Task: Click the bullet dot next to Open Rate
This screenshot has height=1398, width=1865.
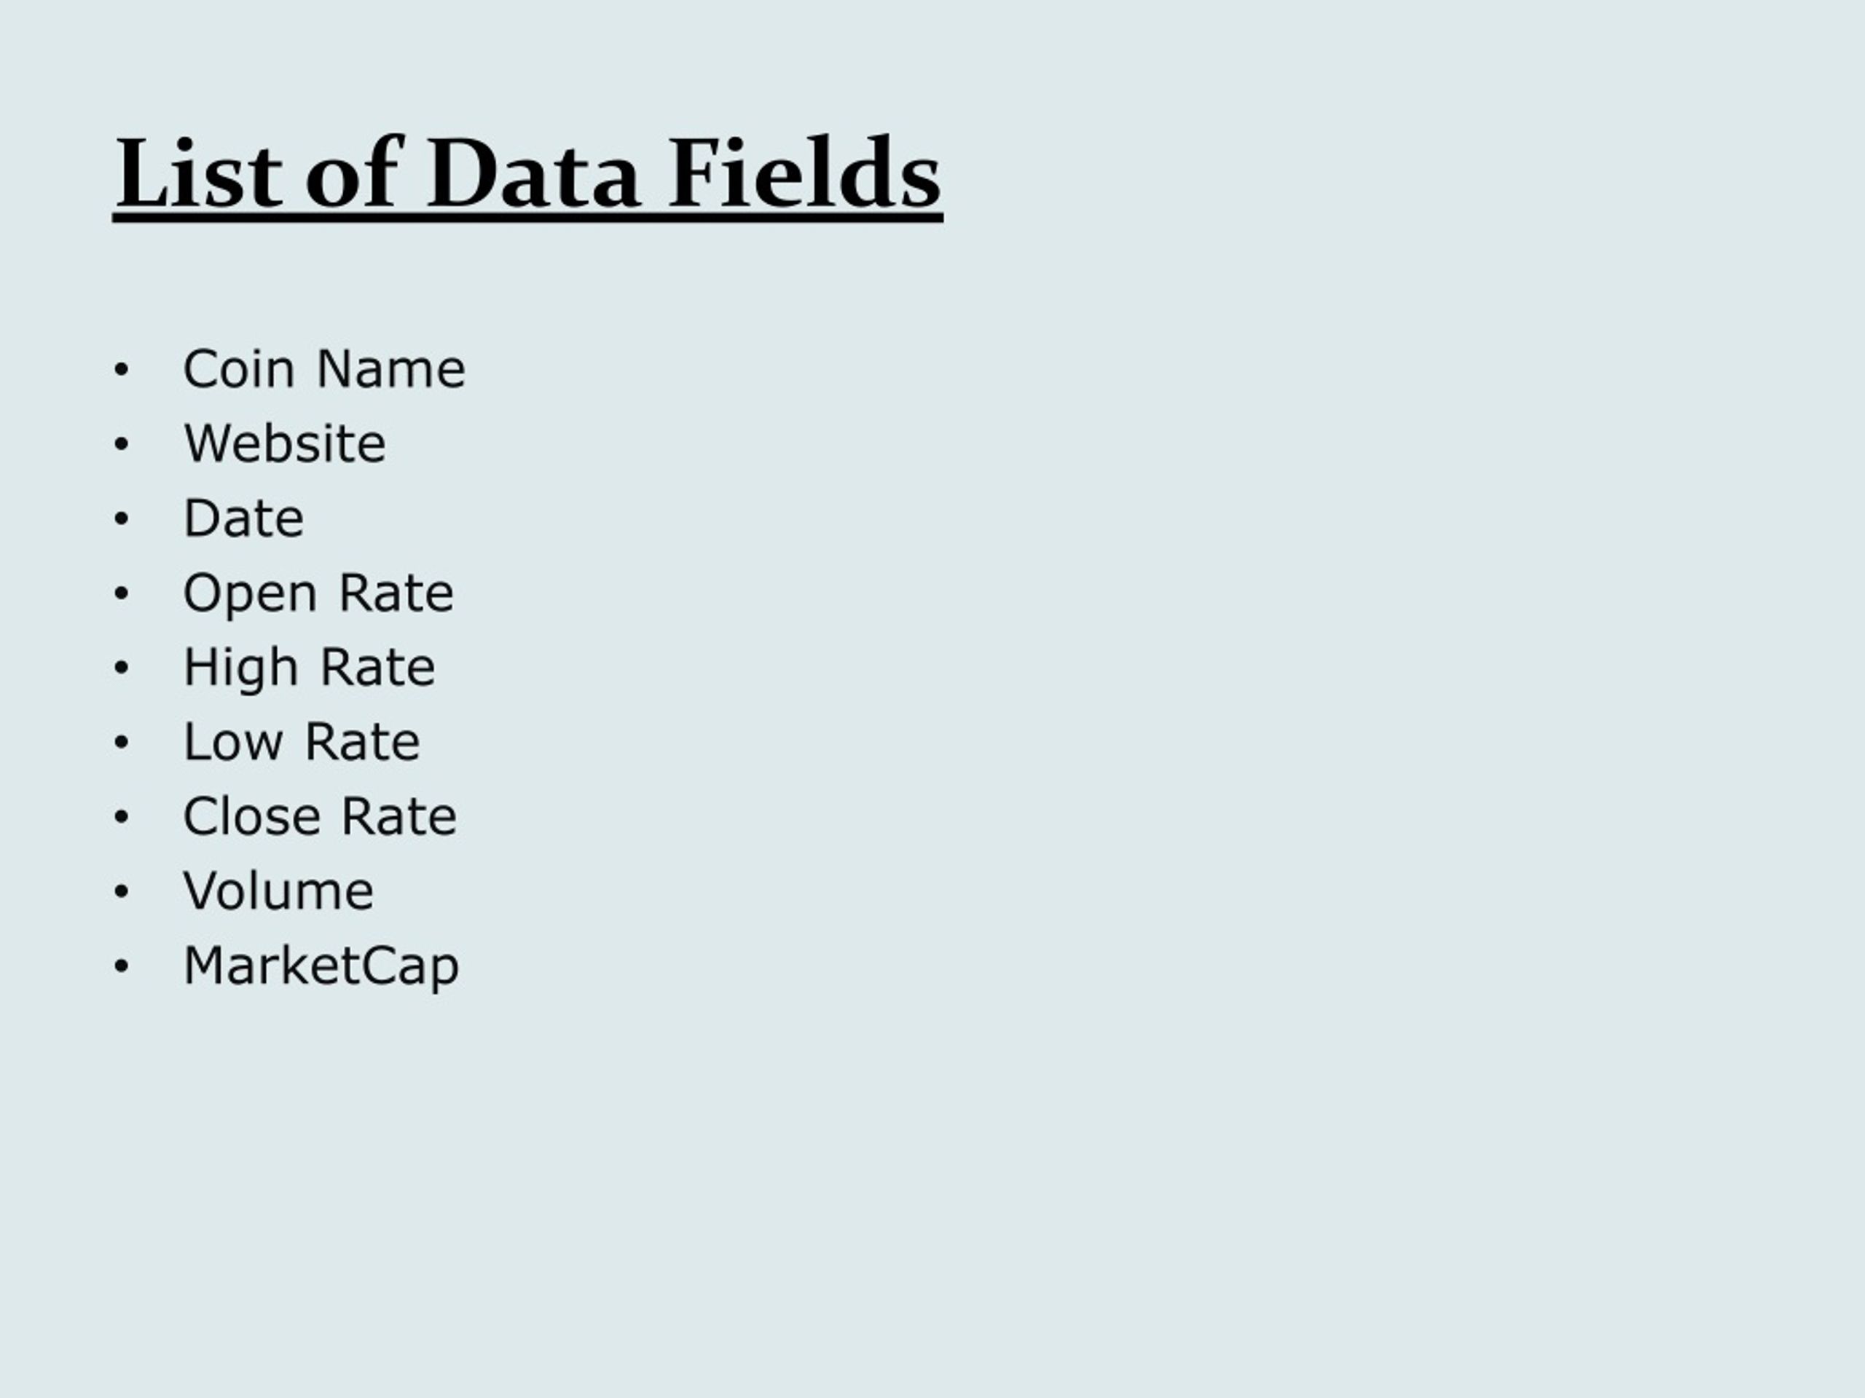Action: [x=122, y=593]
